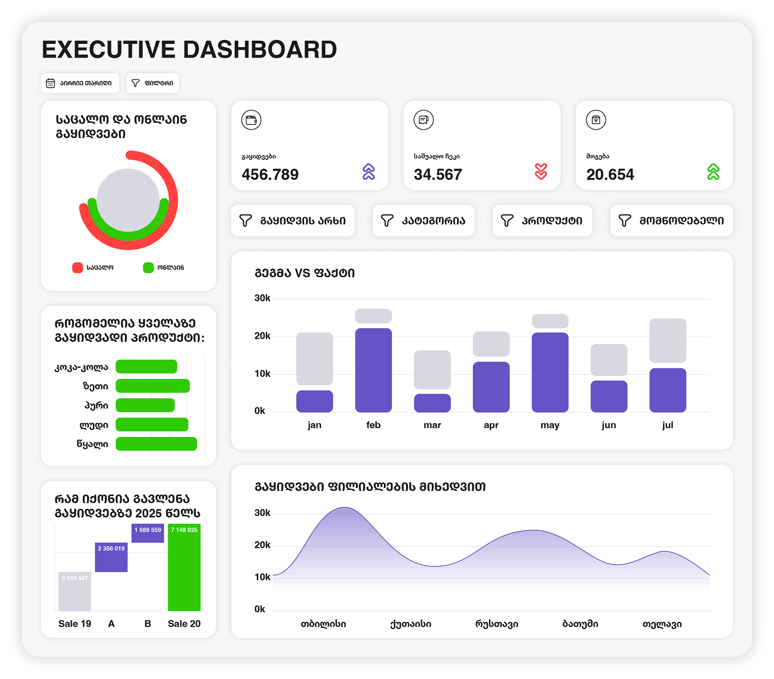This screenshot has height=679, width=774.
Task: Click the wallet icon in the გაყიდვები card
Action: coord(251,120)
